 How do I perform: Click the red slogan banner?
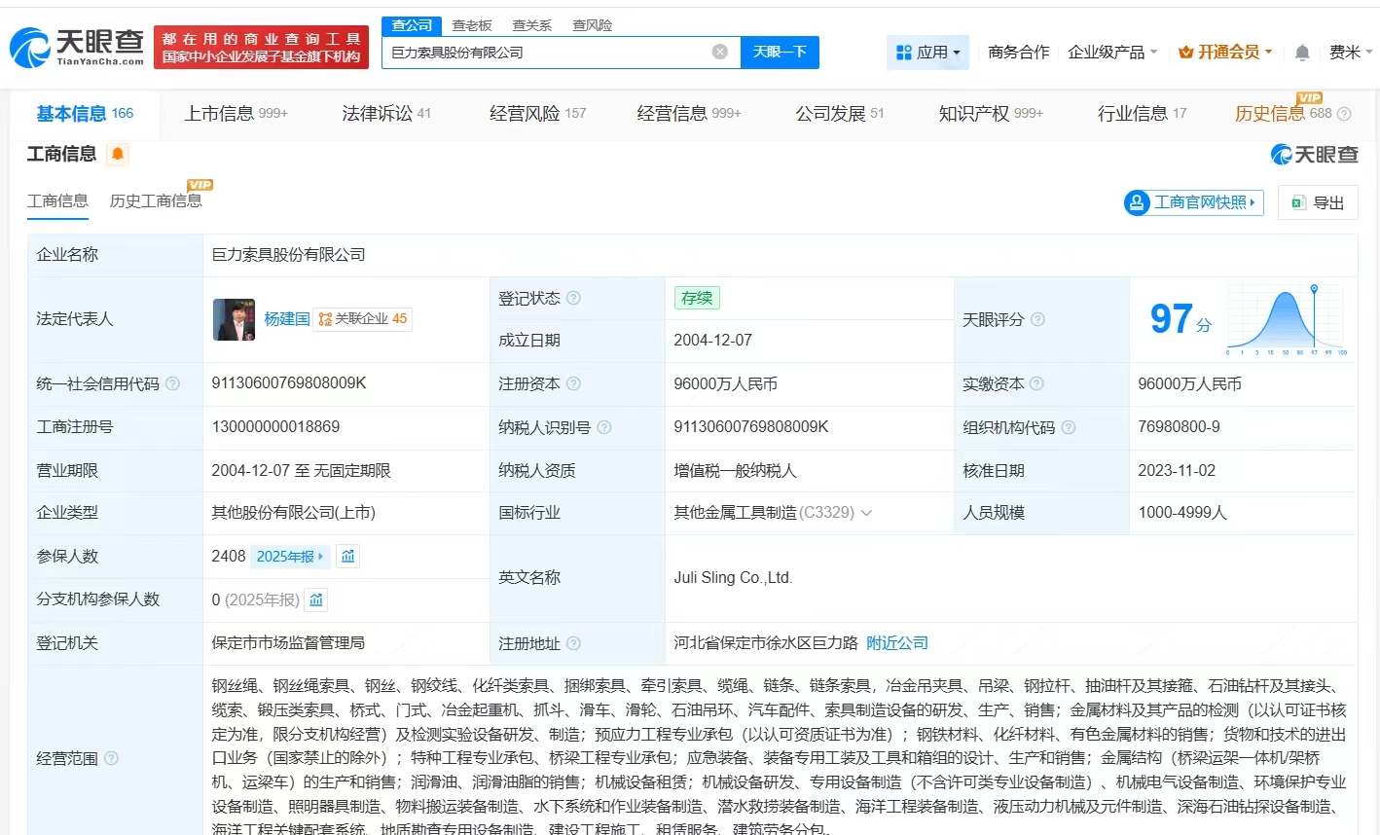pyautogui.click(x=261, y=48)
